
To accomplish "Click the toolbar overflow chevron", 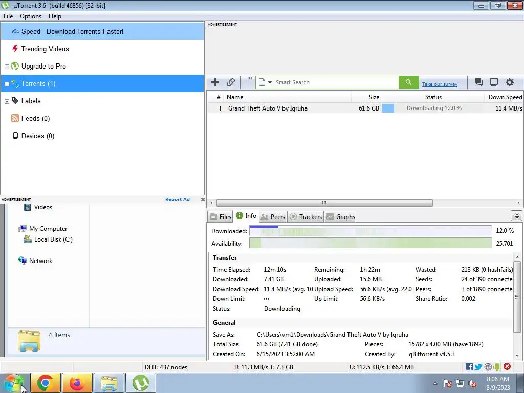I will [250, 78].
